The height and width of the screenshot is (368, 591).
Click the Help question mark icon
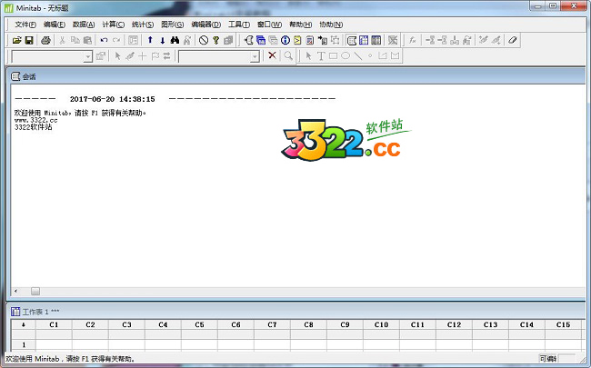[215, 40]
